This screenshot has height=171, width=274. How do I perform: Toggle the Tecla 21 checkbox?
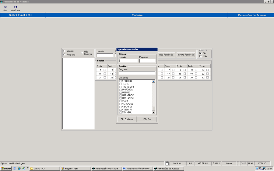pos(105,78)
